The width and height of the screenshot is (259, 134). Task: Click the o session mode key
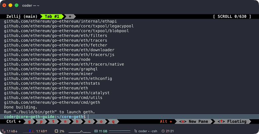101,121
